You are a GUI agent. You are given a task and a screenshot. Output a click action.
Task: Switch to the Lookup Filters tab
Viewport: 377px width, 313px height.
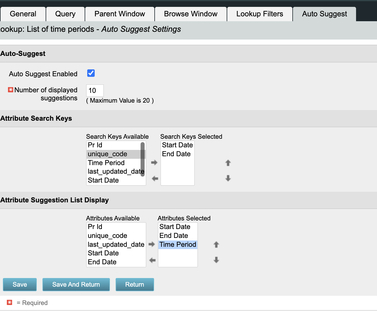pyautogui.click(x=260, y=14)
